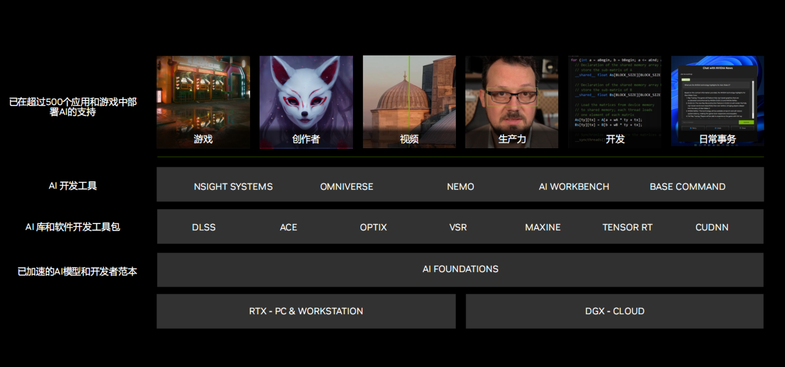The image size is (785, 367).
Task: Click the 游戏 gaming thumbnail
Action: pyautogui.click(x=203, y=102)
